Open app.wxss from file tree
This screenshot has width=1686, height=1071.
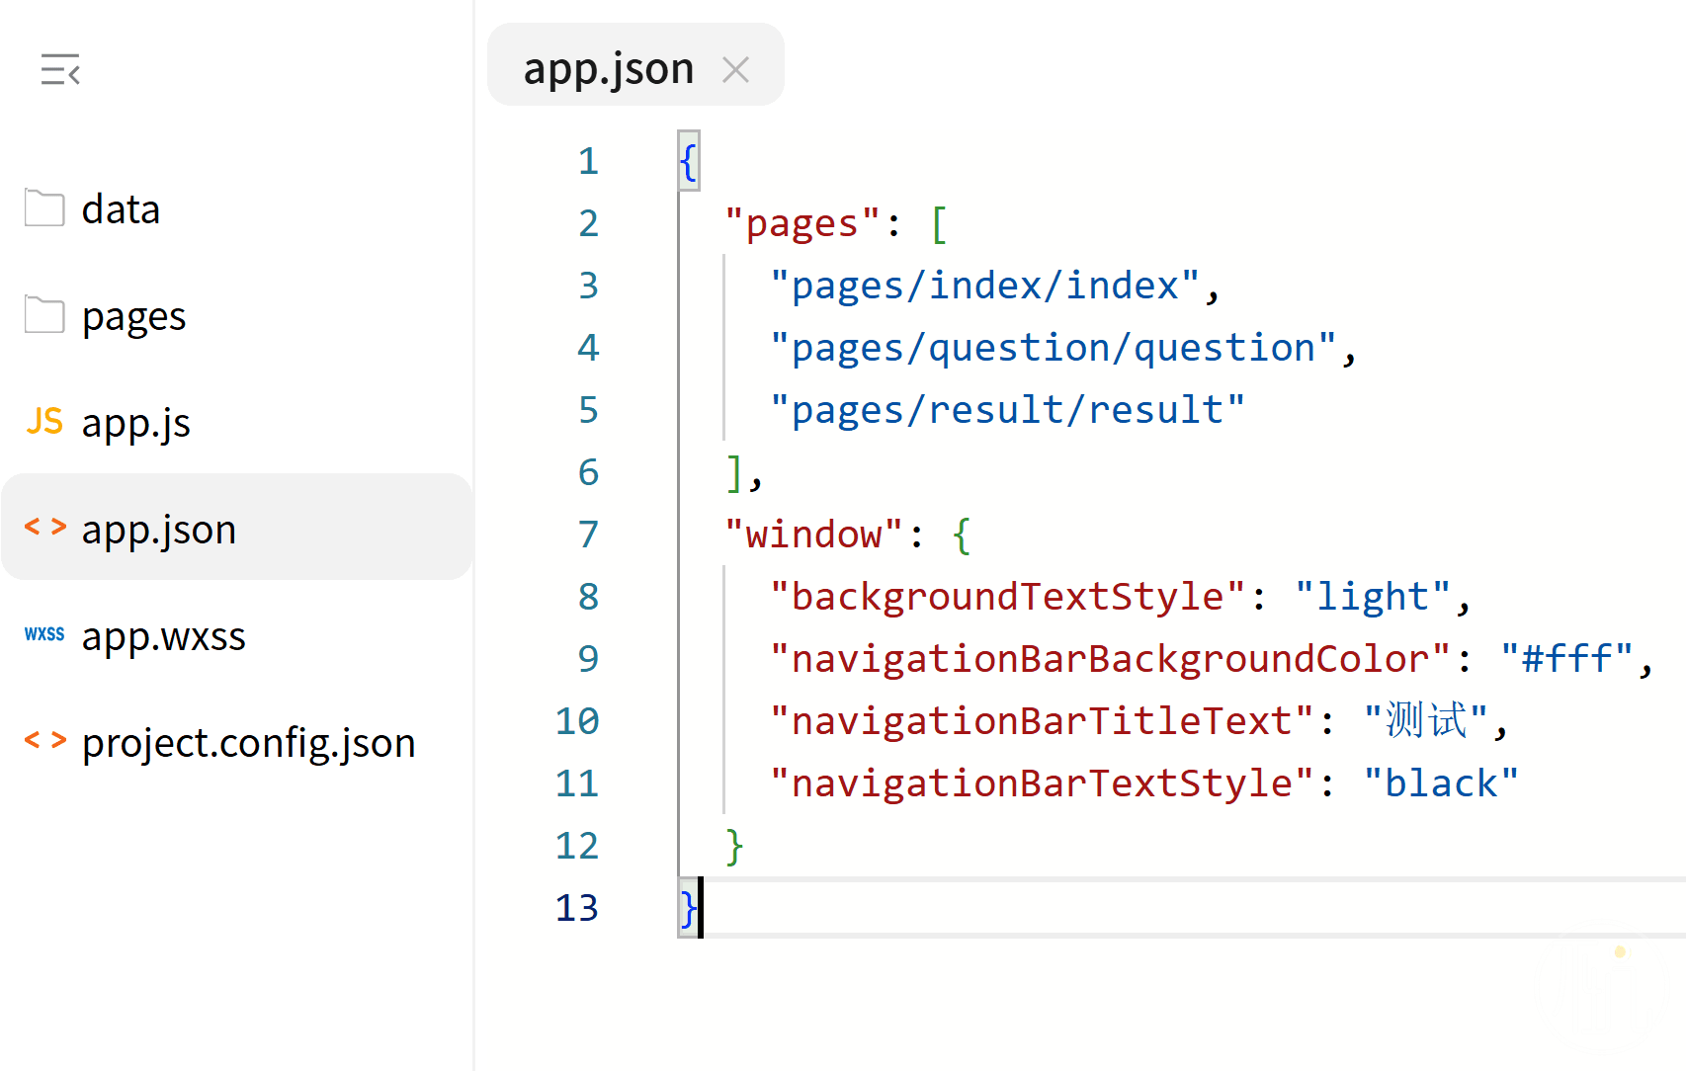(163, 636)
